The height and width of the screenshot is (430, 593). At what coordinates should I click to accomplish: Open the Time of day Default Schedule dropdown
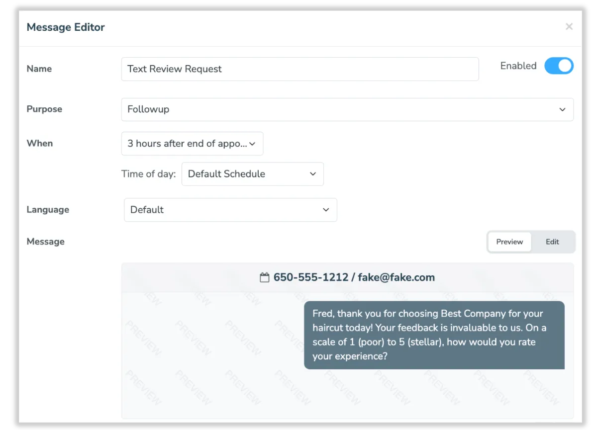(x=252, y=174)
